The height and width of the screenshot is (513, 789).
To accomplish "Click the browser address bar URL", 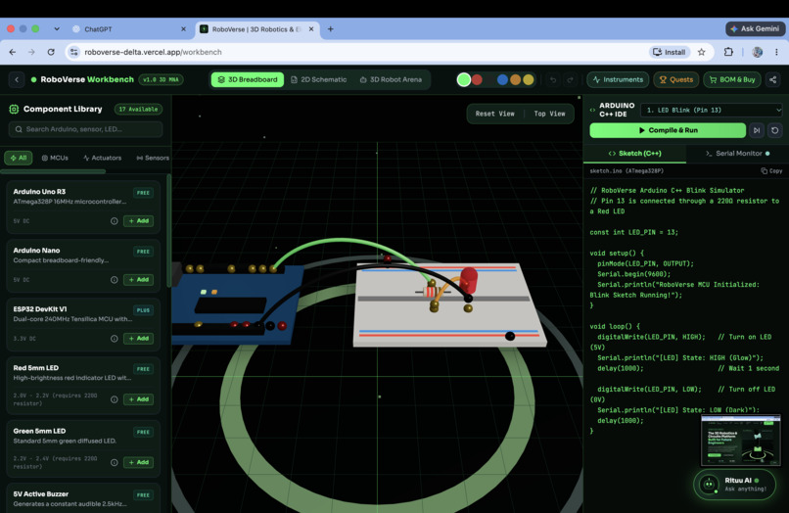I will [x=153, y=52].
